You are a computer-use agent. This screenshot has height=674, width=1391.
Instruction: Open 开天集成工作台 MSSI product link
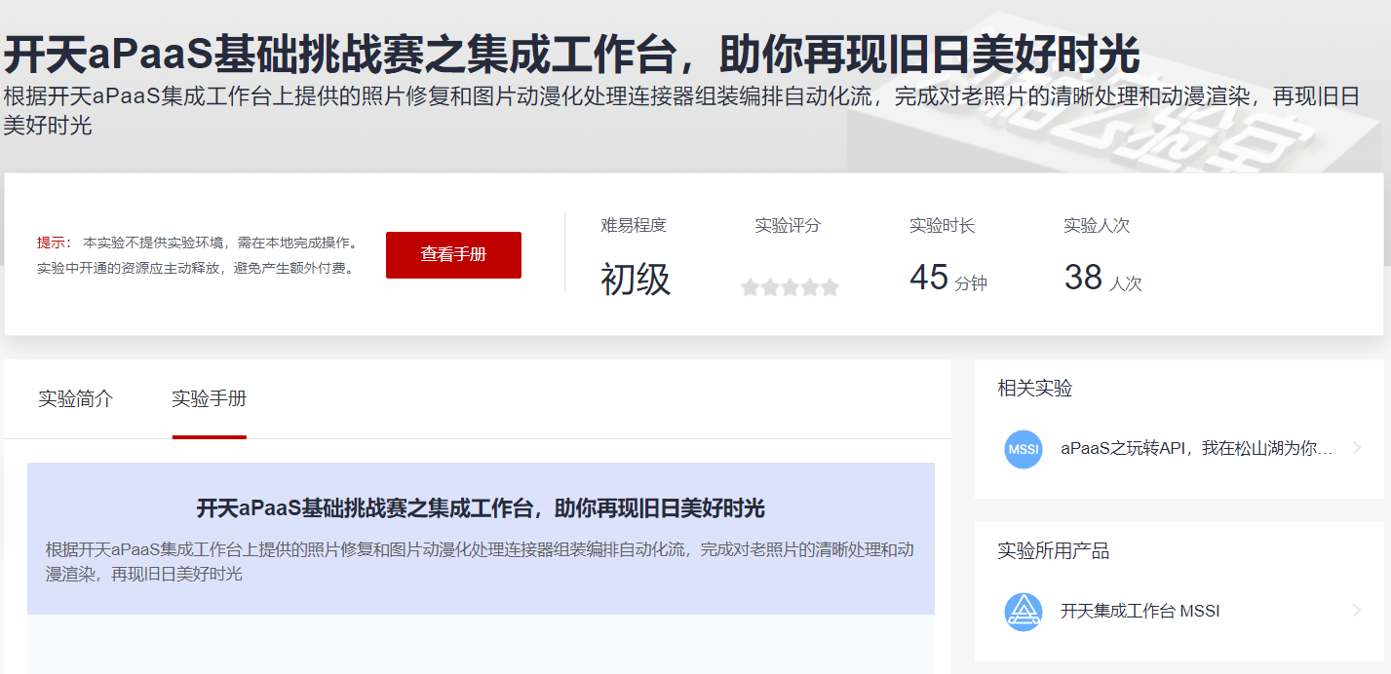pos(1140,612)
